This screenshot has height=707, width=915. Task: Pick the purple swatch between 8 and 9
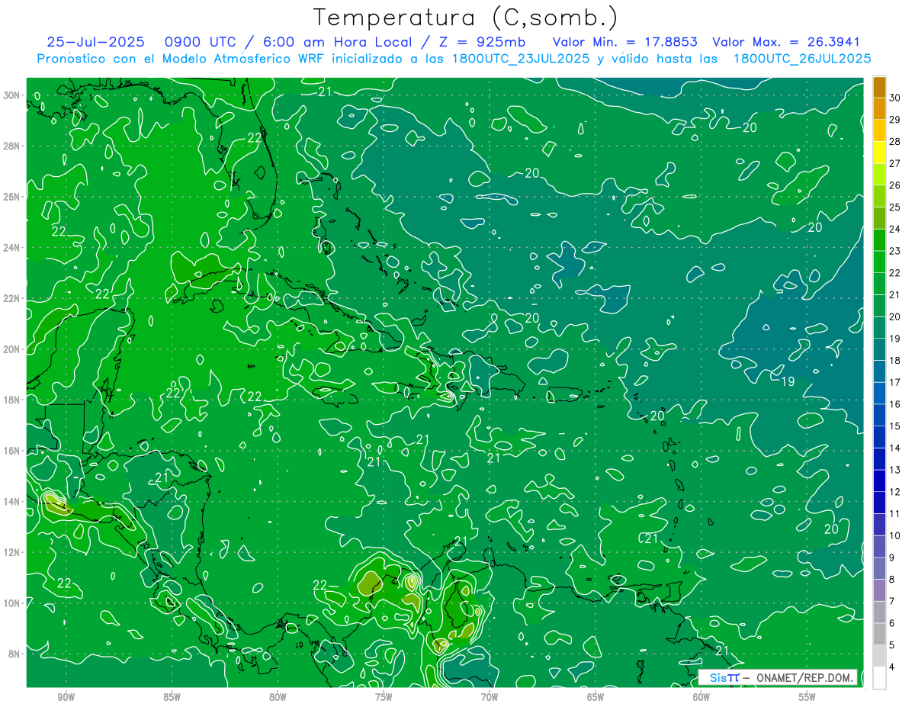click(x=879, y=568)
